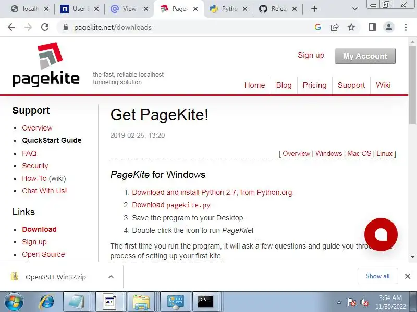Launch Internet Explorer from taskbar
Image resolution: width=417 pixels, height=312 pixels.
(46, 302)
